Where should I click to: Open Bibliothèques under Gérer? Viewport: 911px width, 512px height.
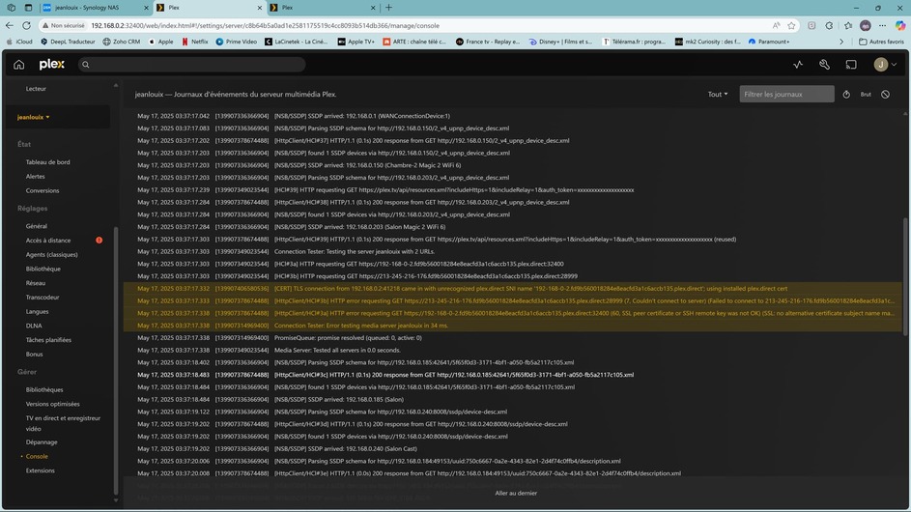(x=44, y=390)
